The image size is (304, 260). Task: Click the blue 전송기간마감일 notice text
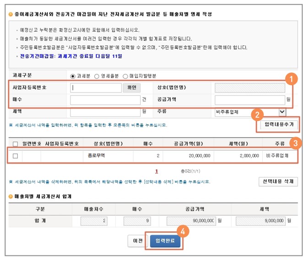[x=71, y=56]
